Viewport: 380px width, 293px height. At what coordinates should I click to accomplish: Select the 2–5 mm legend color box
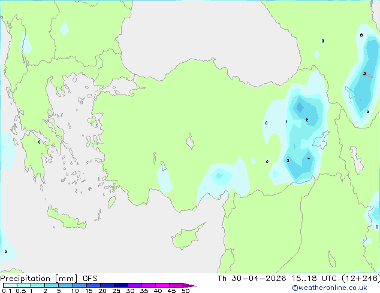point(52,285)
